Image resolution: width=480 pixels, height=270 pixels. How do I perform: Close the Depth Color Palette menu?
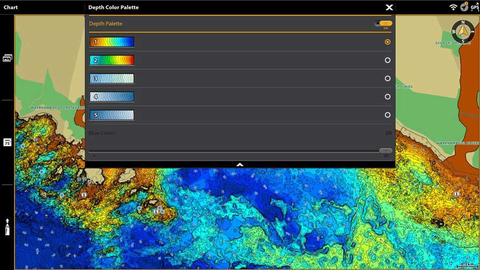coord(389,7)
